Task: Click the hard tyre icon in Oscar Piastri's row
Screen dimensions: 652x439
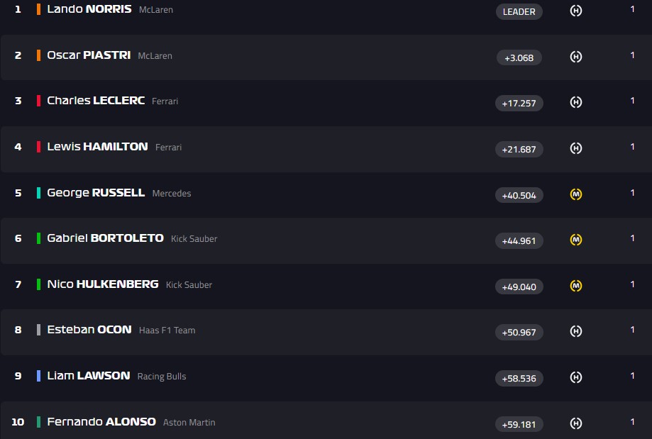Action: pos(576,57)
